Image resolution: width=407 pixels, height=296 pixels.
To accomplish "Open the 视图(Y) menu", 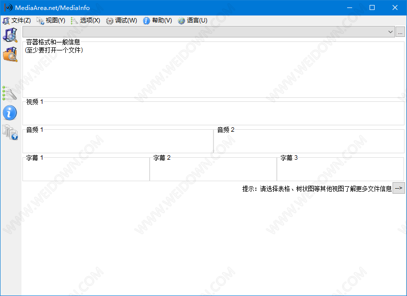I will click(51, 20).
